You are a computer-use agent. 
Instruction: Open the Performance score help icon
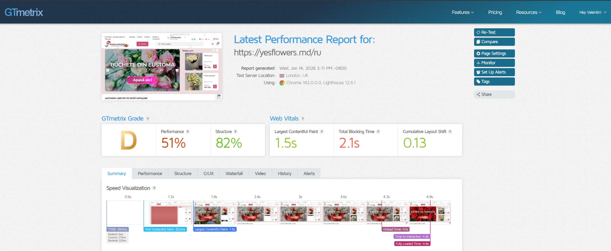[x=188, y=132]
